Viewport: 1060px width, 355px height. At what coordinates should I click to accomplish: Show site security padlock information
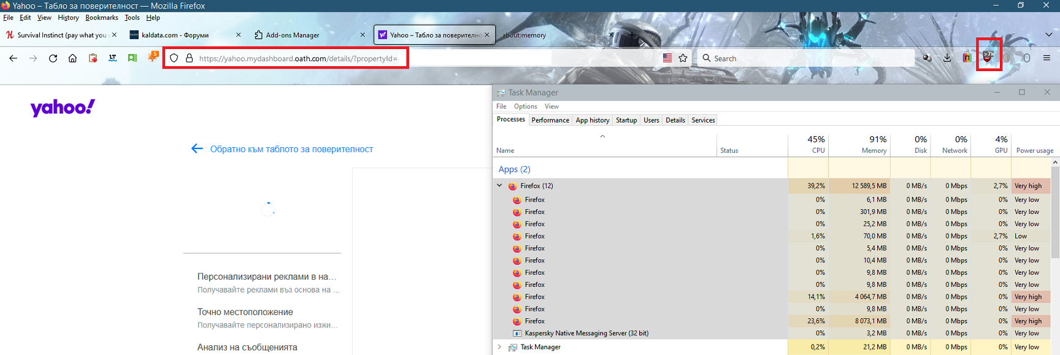click(190, 58)
